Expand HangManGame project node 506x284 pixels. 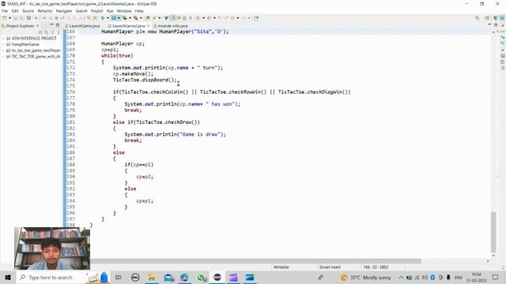3,44
